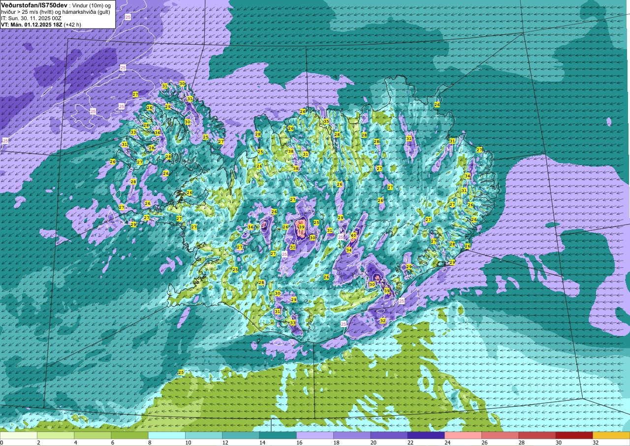Image resolution: width=630 pixels, height=446 pixels.
Task: Click the legend scale number 16
Action: click(298, 443)
